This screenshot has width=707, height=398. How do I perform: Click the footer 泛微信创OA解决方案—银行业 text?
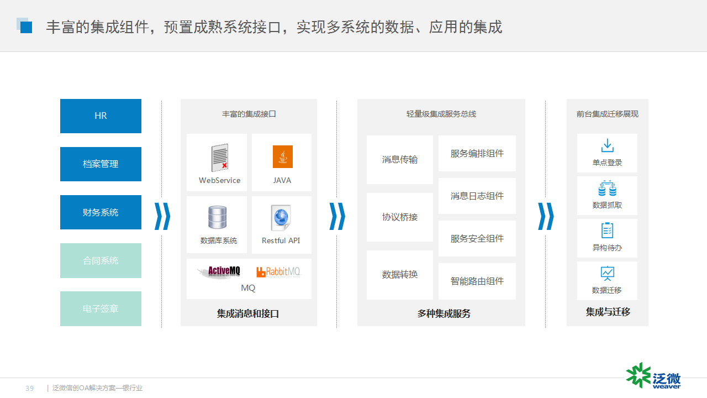tap(98, 388)
